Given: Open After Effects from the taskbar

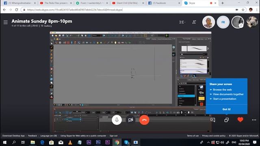Looking at the screenshot, I should tap(89, 142).
